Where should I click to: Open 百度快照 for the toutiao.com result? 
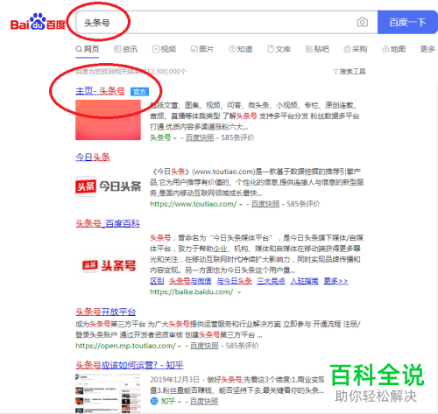pyautogui.click(x=265, y=204)
